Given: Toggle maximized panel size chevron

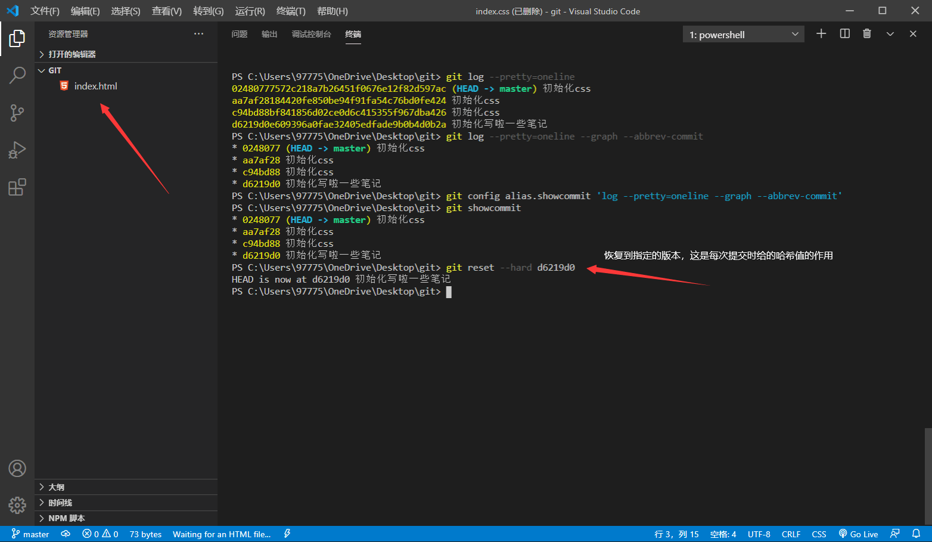Looking at the screenshot, I should (890, 34).
